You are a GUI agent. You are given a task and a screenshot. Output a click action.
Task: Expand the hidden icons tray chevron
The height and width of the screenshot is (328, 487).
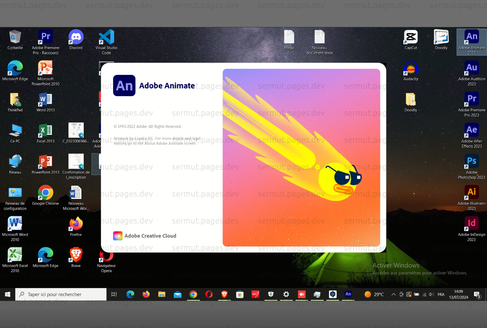click(393, 294)
